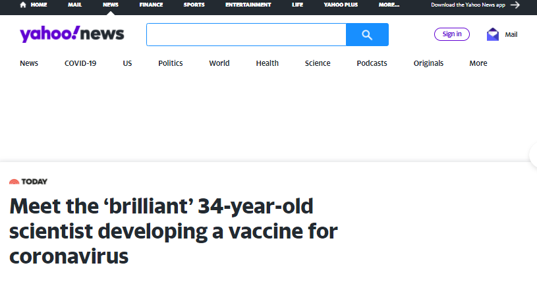Screen dimensions: 537x282
Task: Go to the Politics section tab
Action: pos(171,63)
